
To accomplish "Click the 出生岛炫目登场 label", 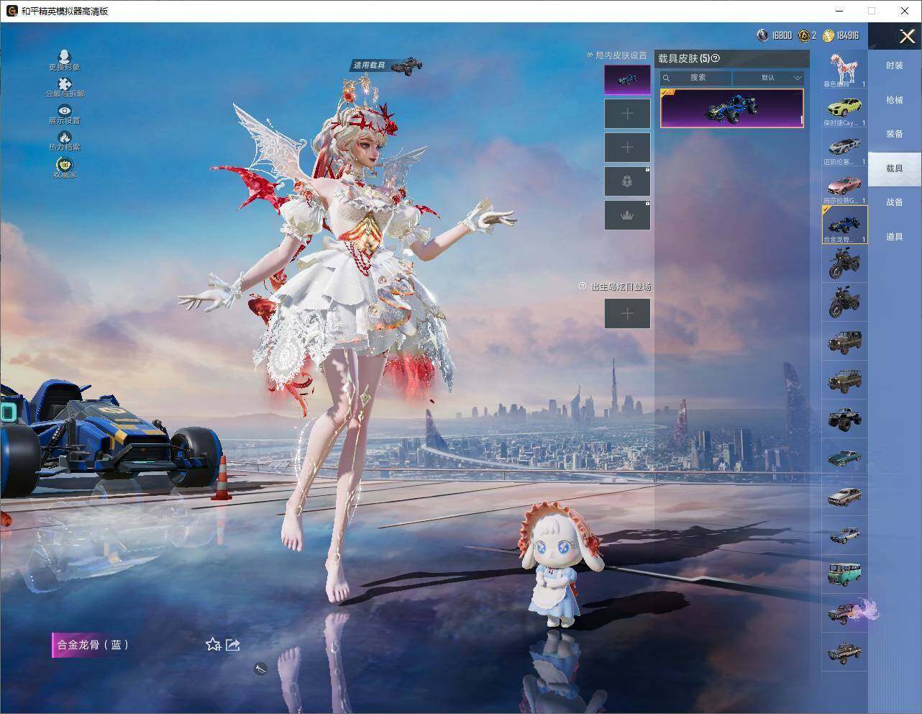I will [621, 286].
